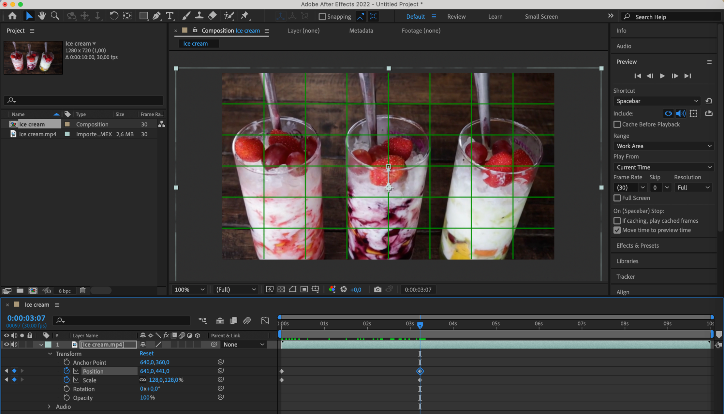The height and width of the screenshot is (414, 724).
Task: Hide the Ice cream.mp4 layer video
Action: [x=6, y=345]
